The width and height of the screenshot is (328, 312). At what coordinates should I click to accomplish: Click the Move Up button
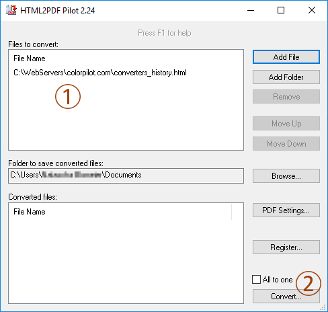286,124
